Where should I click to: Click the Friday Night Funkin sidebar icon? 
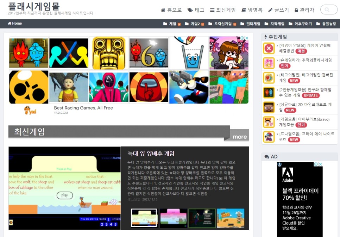(x=269, y=137)
